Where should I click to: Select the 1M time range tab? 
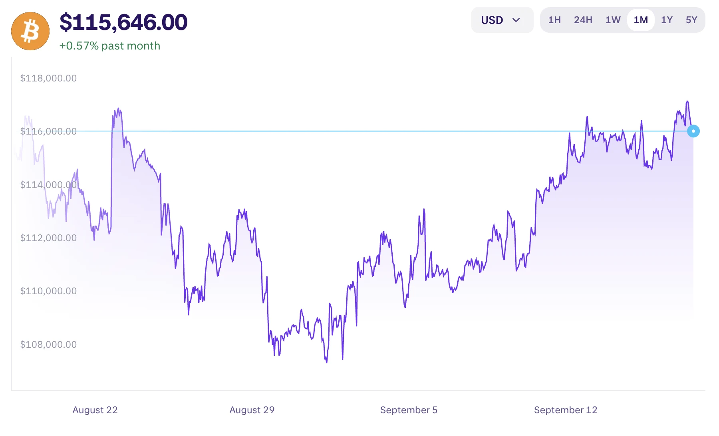pyautogui.click(x=641, y=20)
